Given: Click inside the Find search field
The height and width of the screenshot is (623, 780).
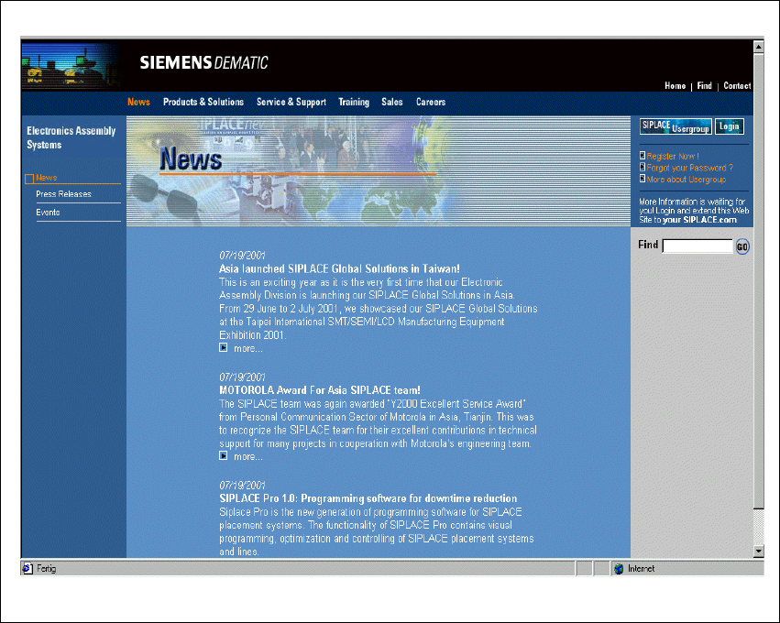Looking at the screenshot, I should pyautogui.click(x=698, y=246).
